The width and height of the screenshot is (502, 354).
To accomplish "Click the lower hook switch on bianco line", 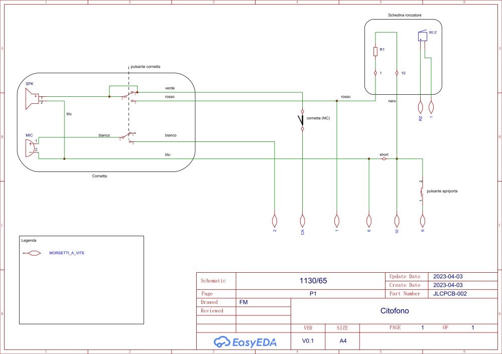I will click(128, 137).
